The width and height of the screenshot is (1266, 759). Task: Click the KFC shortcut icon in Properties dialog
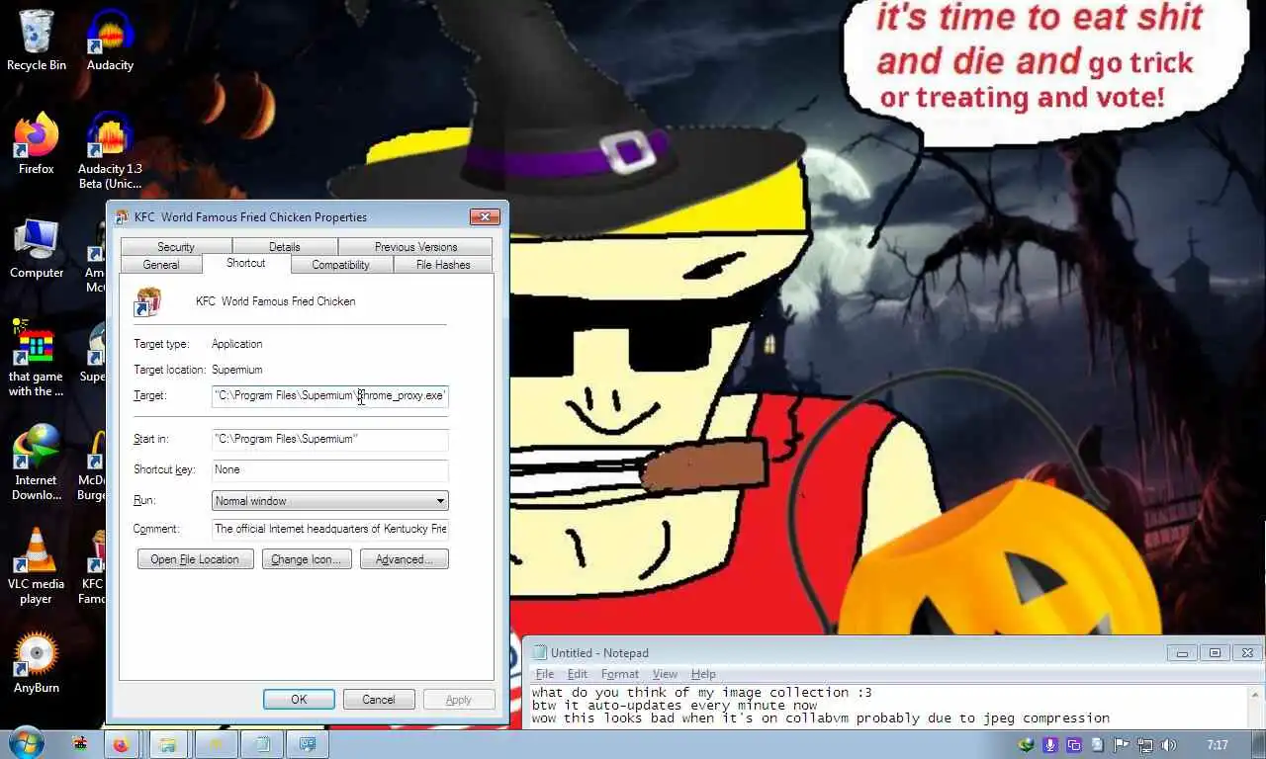[x=147, y=301]
